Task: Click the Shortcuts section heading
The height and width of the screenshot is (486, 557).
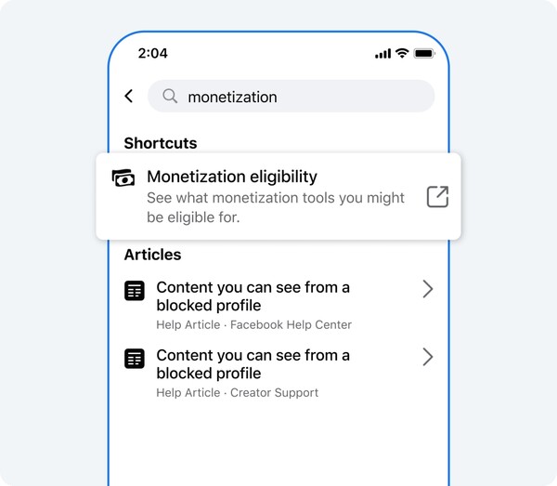Action: point(161,144)
